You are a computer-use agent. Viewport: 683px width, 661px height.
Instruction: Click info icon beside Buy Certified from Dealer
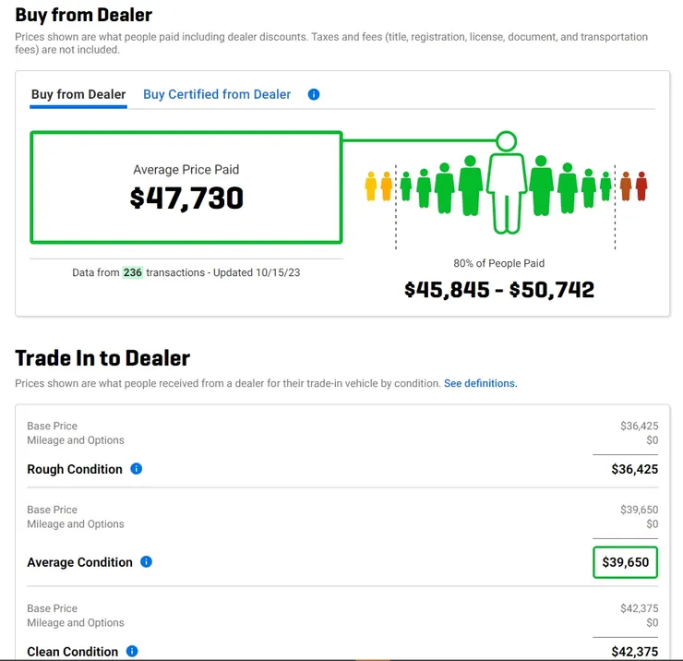(314, 94)
